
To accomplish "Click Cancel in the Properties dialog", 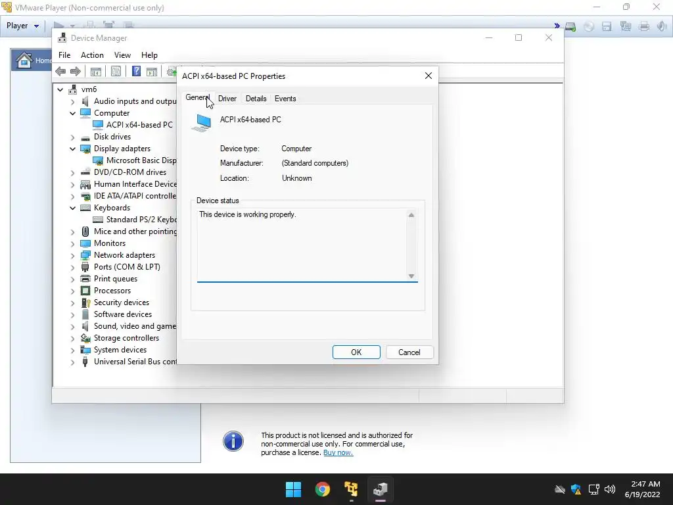I will 409,352.
